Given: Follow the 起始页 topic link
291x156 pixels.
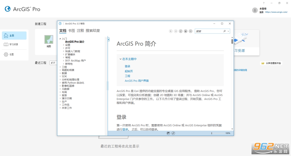Looking at the screenshot, I should [129, 71].
